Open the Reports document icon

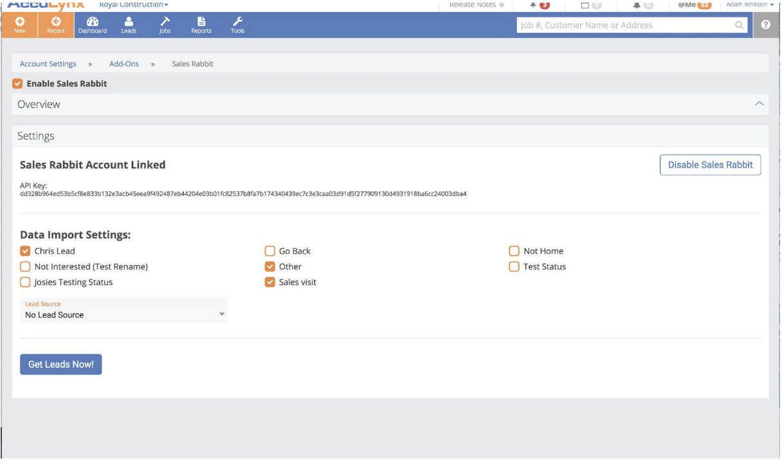coord(201,21)
